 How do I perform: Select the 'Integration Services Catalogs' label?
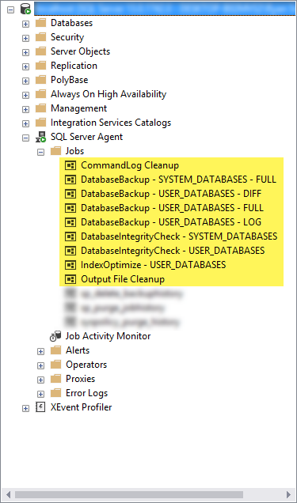pyautogui.click(x=111, y=123)
